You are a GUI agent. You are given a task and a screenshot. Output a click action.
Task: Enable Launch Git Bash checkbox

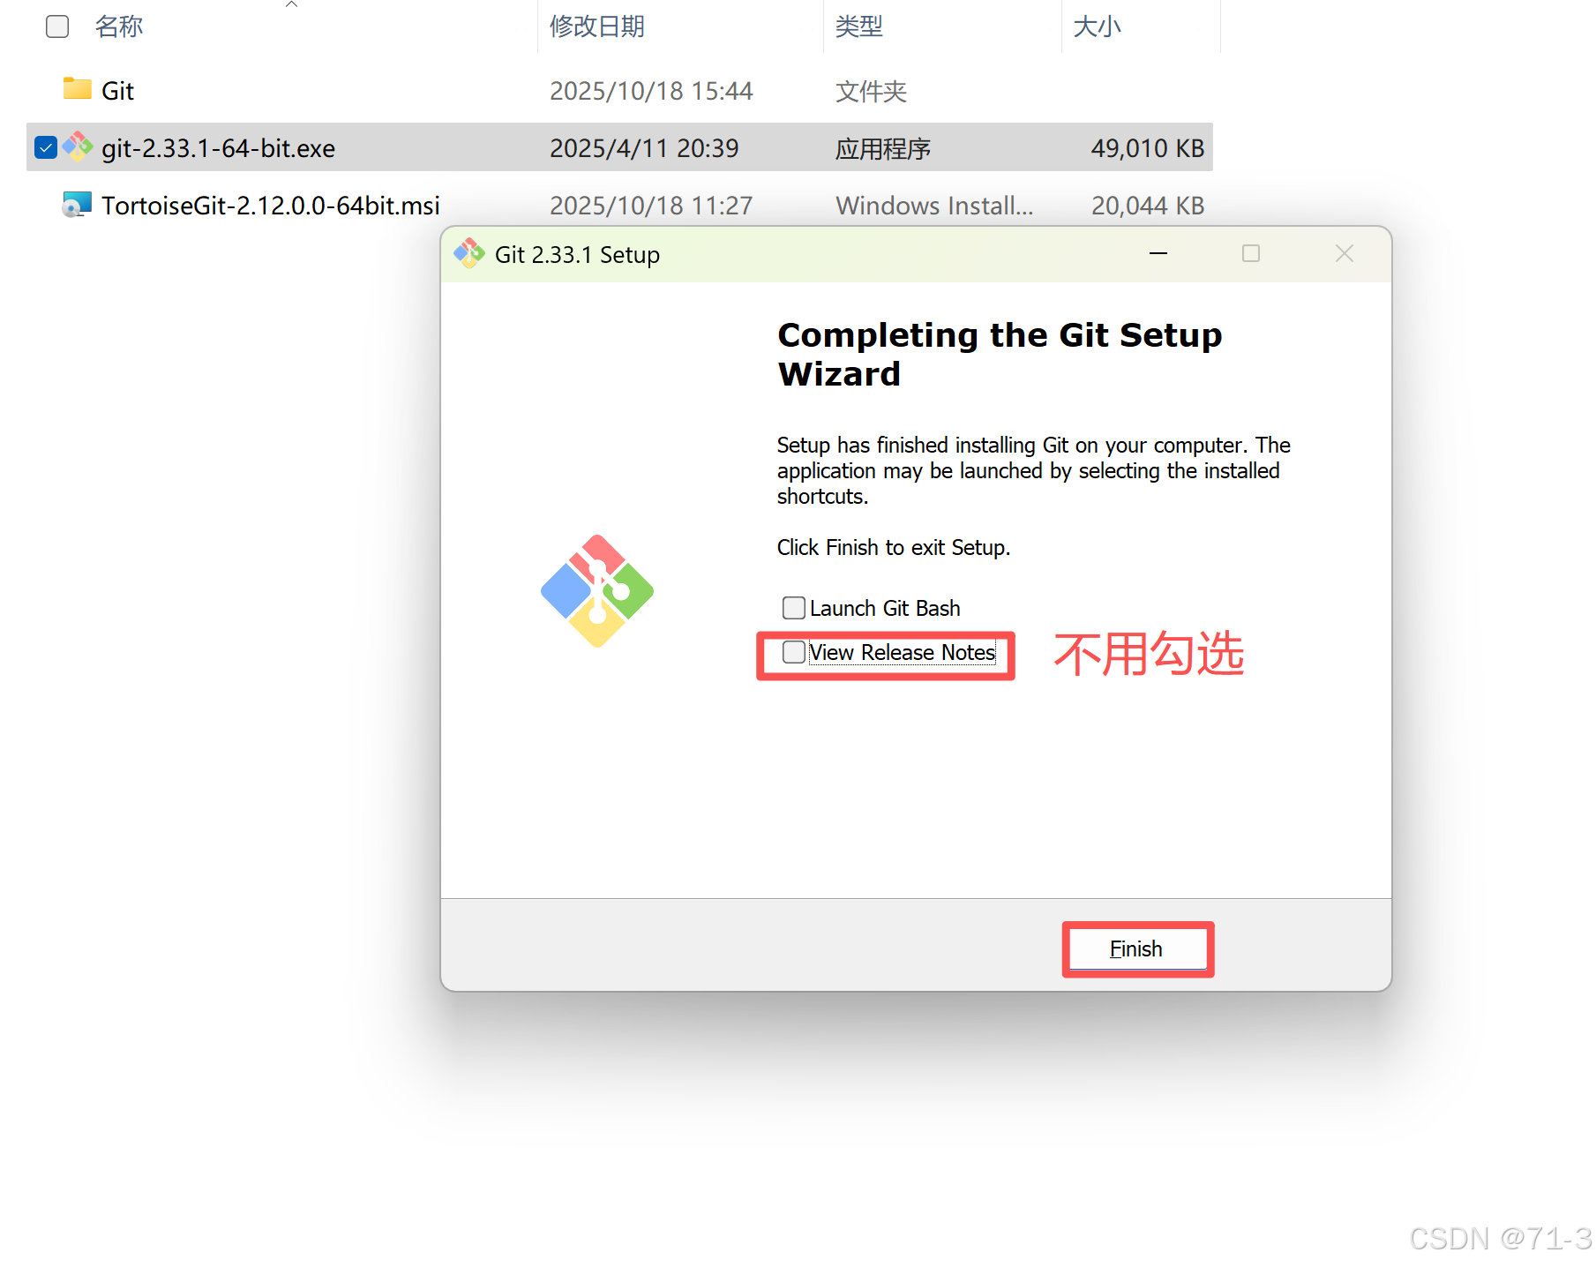[x=794, y=608]
